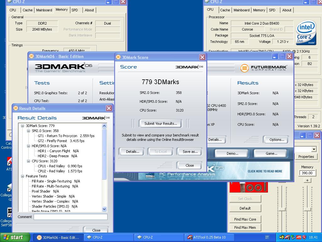
Task: Collapse the HDR/SM3.0 Score: N/A node
Action: [x=29, y=146]
